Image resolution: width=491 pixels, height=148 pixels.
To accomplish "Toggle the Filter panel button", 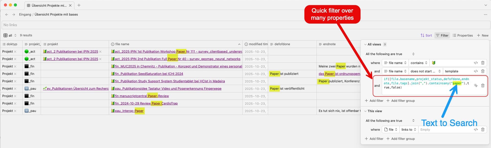I will pos(442,35).
